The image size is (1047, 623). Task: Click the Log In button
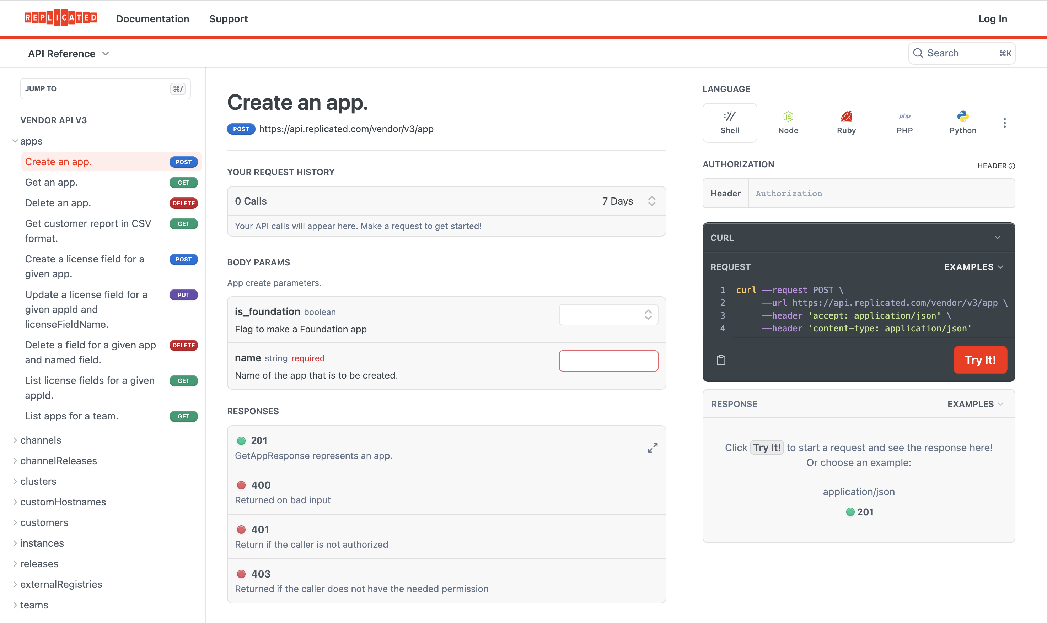[993, 19]
